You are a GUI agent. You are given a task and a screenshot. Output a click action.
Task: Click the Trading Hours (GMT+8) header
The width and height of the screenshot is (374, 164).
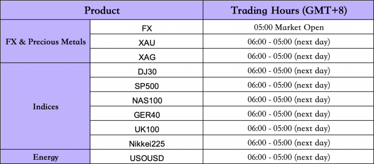tap(289, 10)
